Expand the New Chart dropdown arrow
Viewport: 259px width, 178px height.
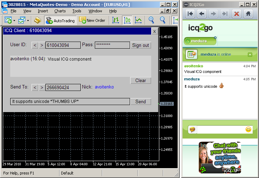point(14,20)
